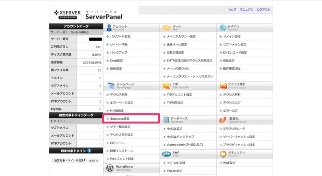
Task: Click the X10 plan value
Action: click(x=98, y=47)
